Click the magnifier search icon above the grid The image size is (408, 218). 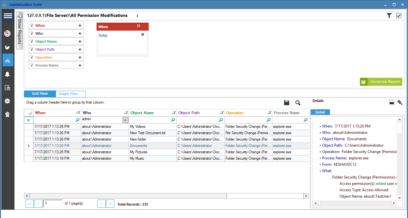298,102
